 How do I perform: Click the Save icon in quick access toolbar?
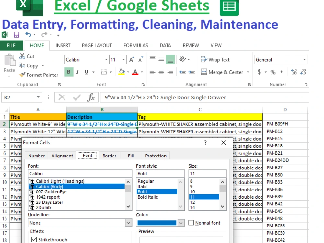point(16,35)
